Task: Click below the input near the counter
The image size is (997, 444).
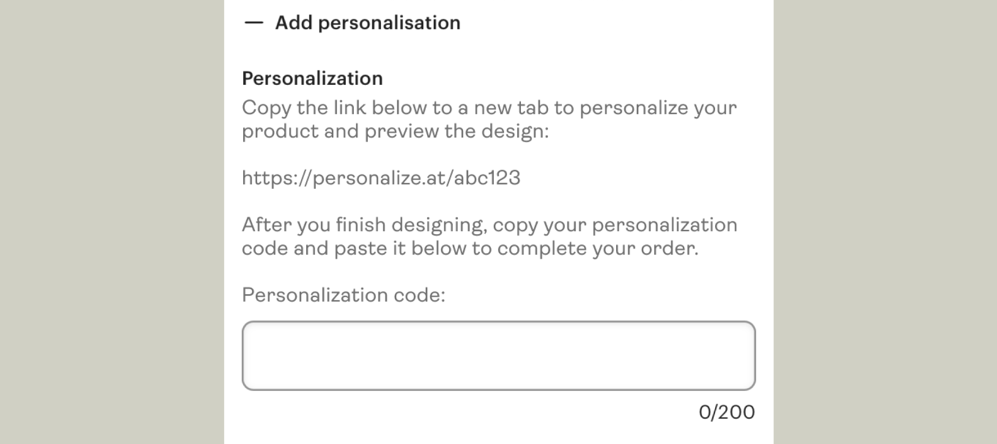Action: coord(727,411)
